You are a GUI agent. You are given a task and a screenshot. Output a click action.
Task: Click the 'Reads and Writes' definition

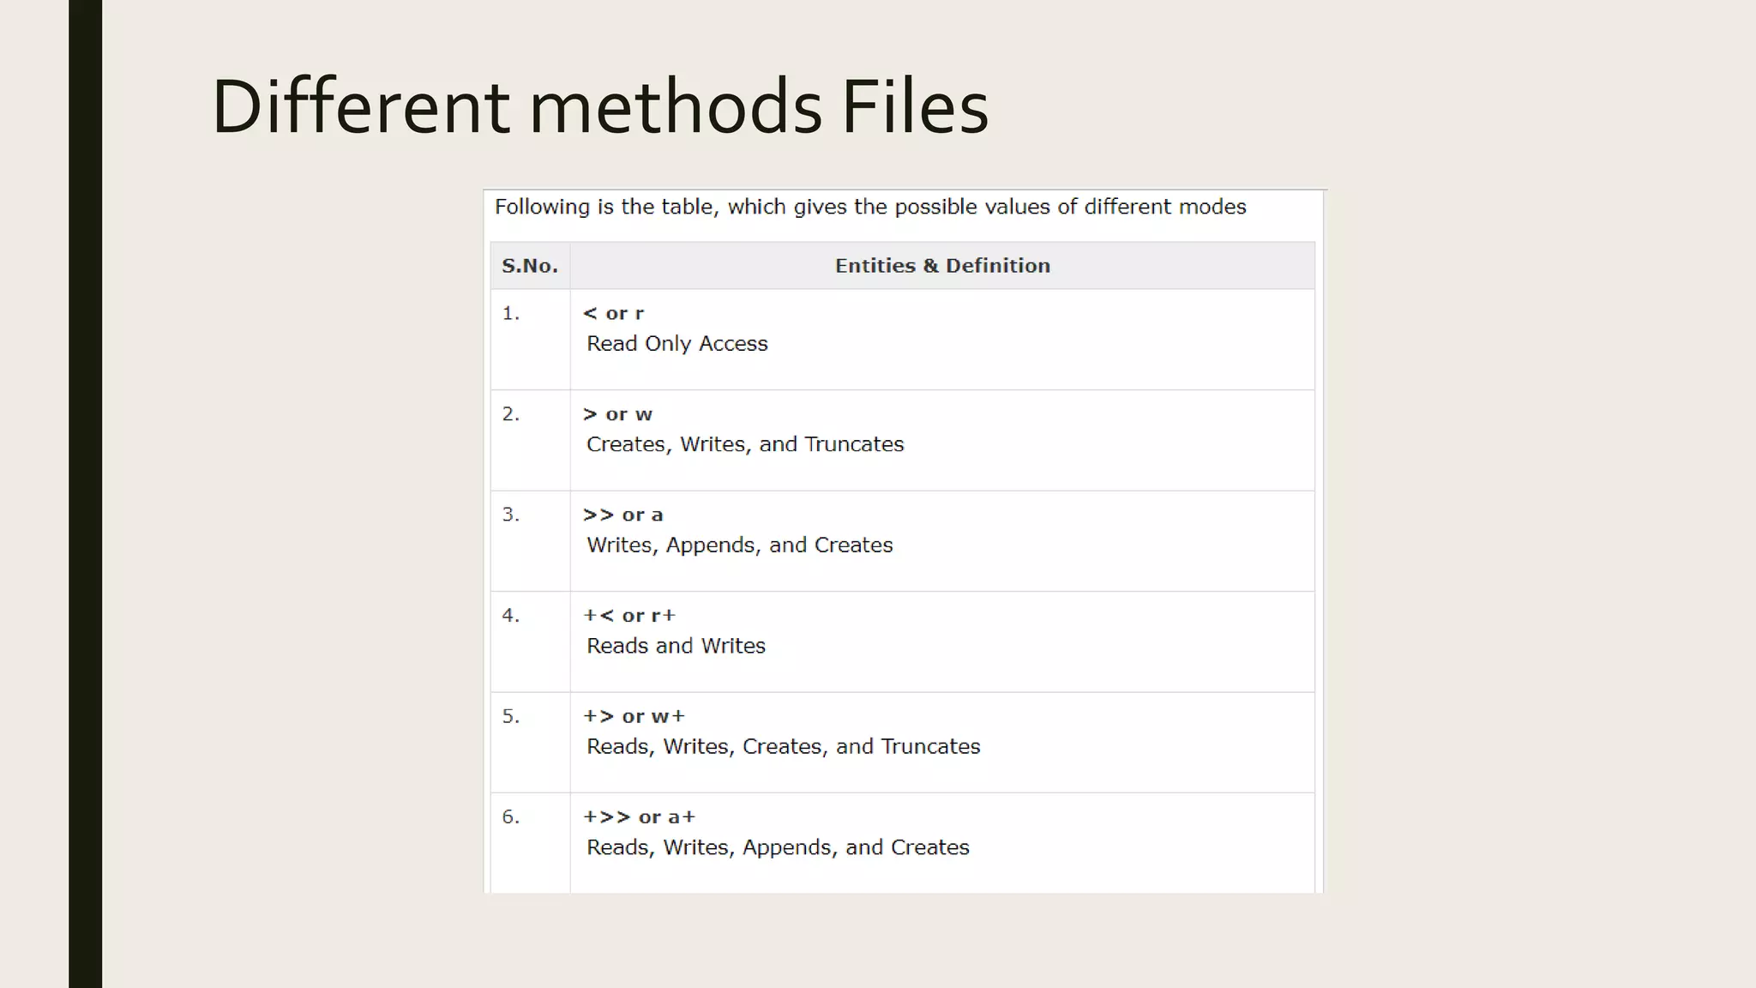(x=676, y=646)
